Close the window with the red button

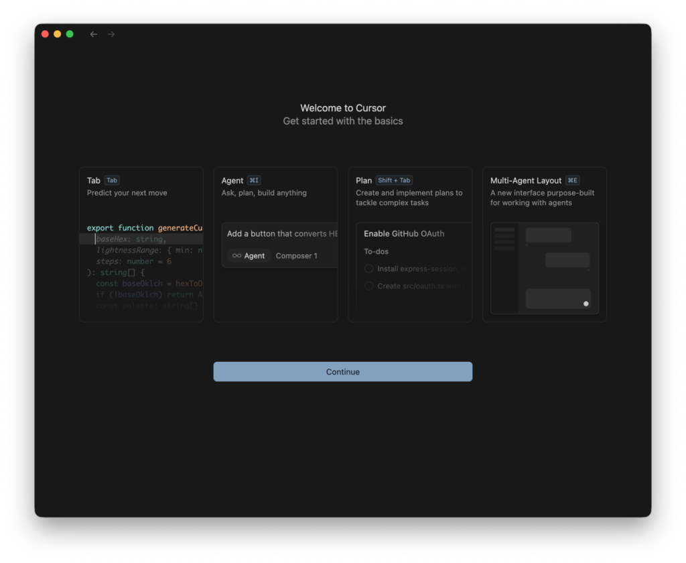pyautogui.click(x=45, y=34)
